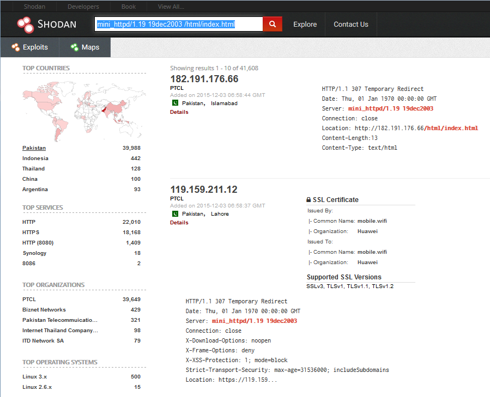Click SSLv3, TLSv1, TLSv1.1, TLSv1.2 text

350,286
